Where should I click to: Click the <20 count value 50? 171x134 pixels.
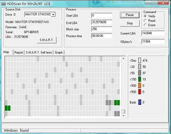coord(144,67)
